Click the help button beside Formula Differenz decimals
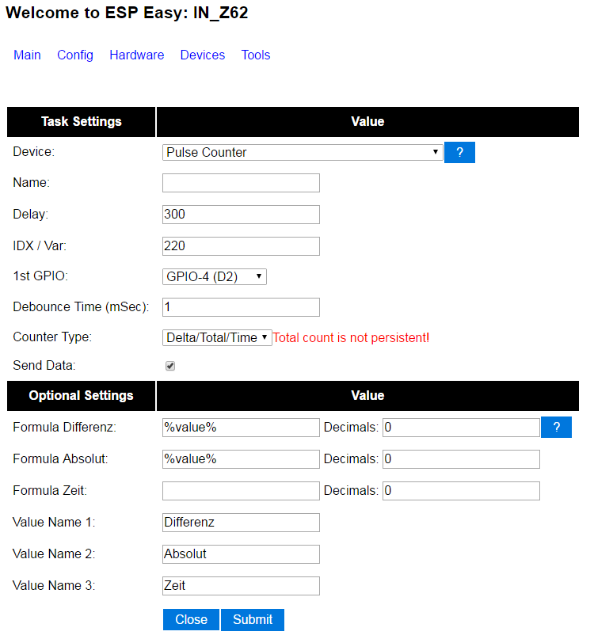Image resolution: width=594 pixels, height=639 pixels. point(556,428)
